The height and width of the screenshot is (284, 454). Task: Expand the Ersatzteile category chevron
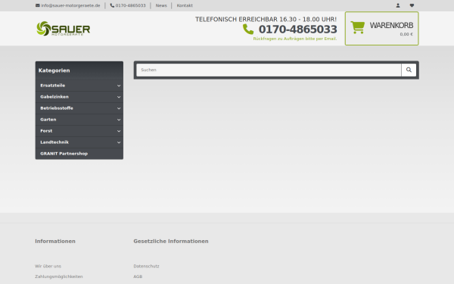[x=119, y=86]
